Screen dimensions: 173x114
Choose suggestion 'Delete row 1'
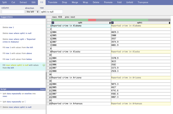click(x=8, y=27)
